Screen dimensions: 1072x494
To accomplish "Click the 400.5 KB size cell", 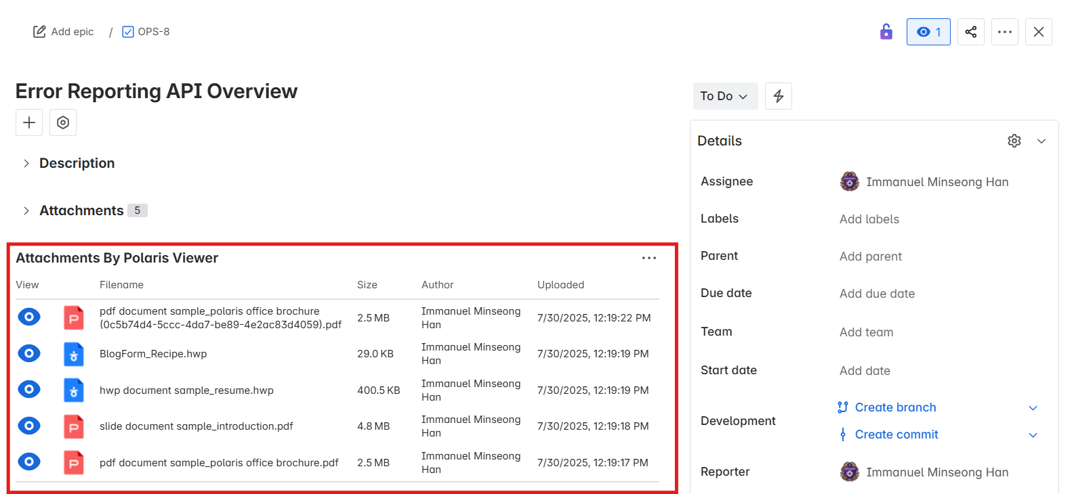I will (x=379, y=390).
